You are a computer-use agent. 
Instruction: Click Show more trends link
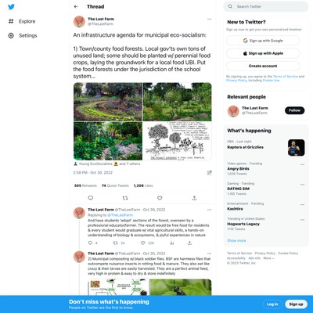(236, 240)
